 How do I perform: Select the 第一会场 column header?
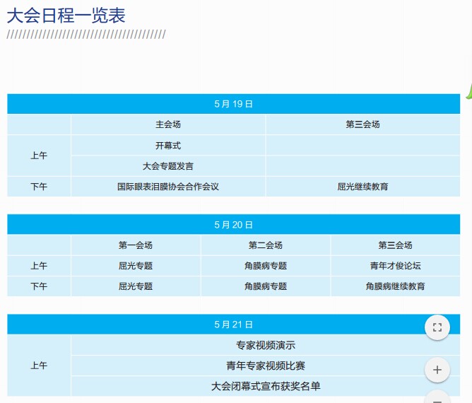136,245
